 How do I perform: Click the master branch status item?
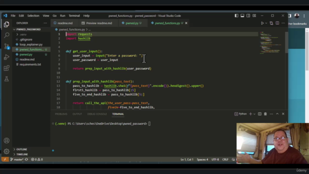point(17,159)
